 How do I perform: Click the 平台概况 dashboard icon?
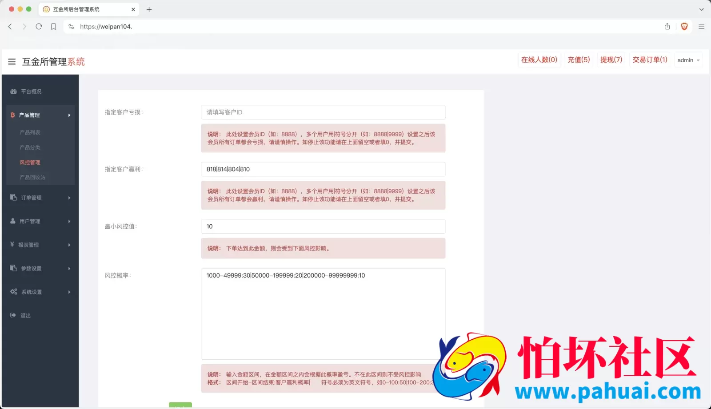pos(13,91)
